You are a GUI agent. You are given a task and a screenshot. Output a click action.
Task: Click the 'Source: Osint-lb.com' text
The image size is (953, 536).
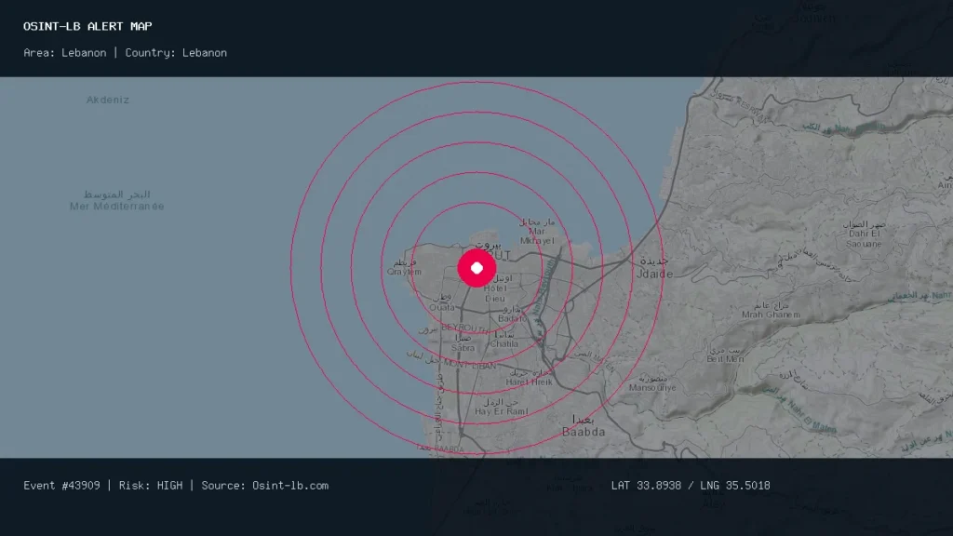(x=265, y=486)
